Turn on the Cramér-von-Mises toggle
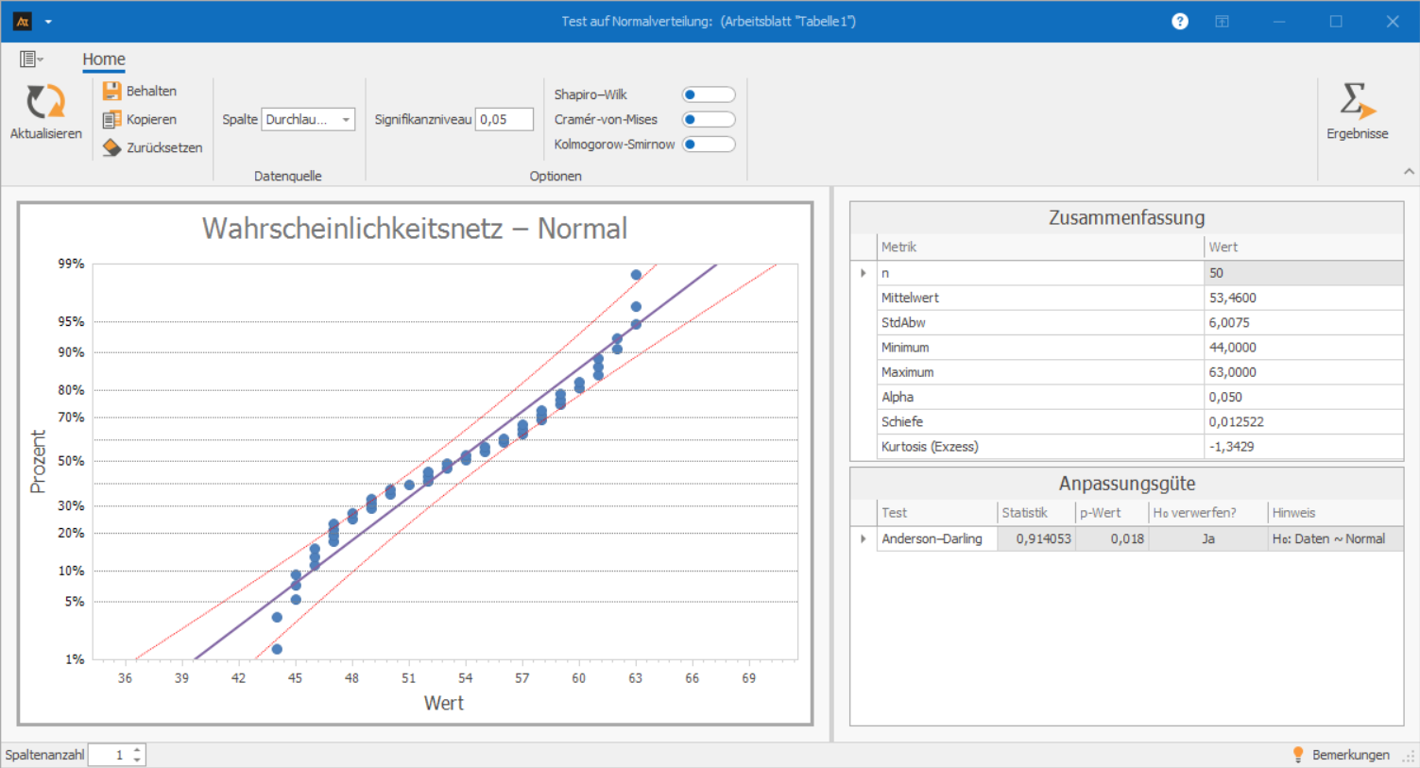 [709, 119]
